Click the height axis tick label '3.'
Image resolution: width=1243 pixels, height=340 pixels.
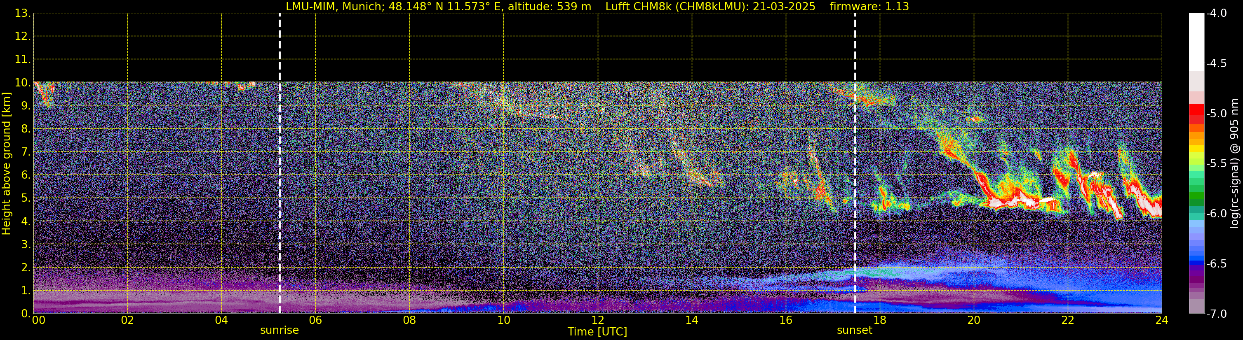pos(26,245)
